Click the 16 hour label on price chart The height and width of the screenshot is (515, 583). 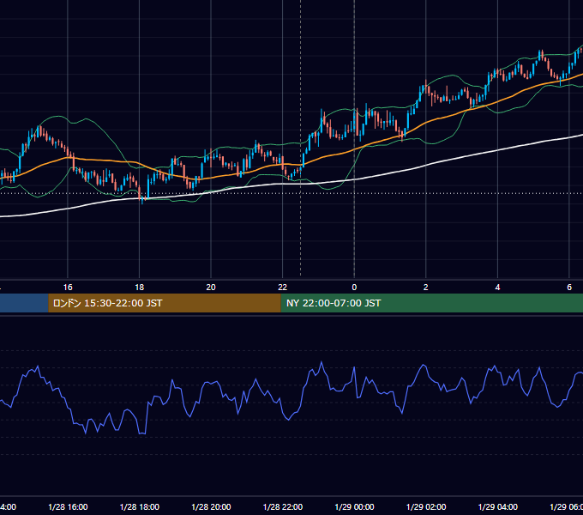coord(68,287)
